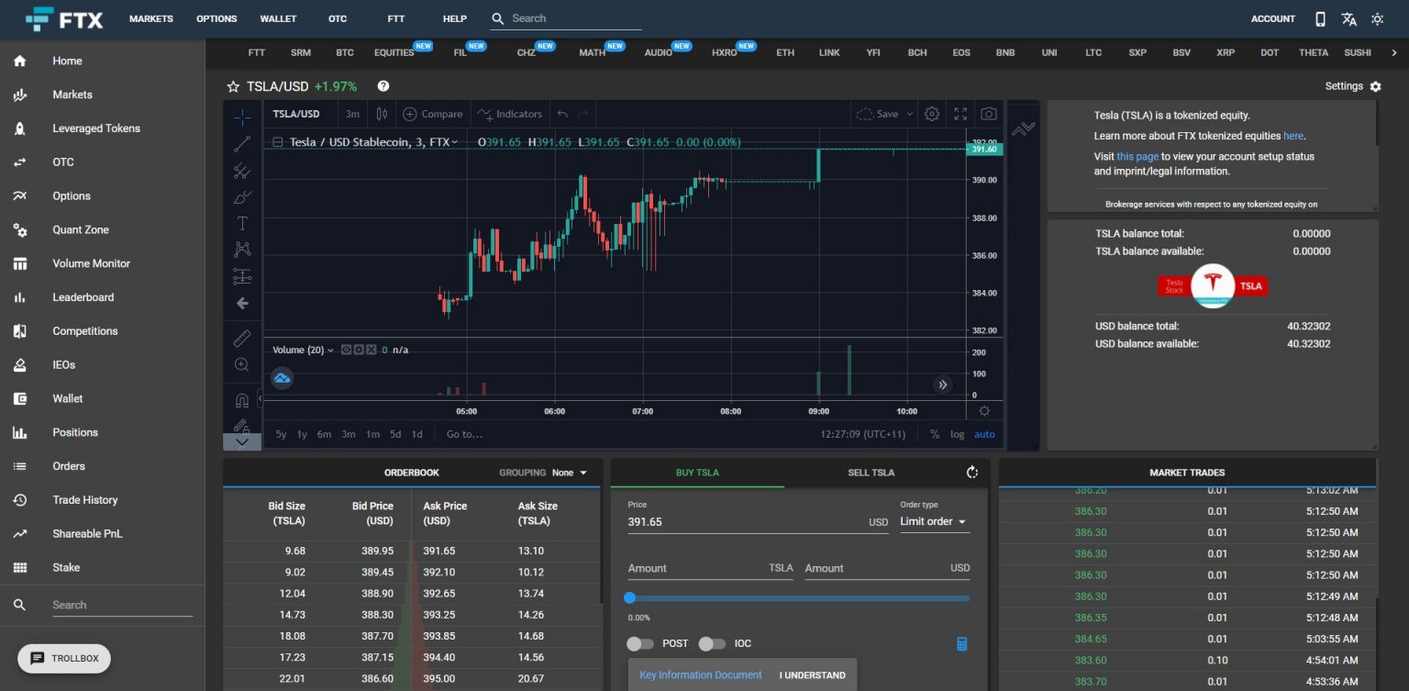
Task: Enable the IOC order option
Action: [x=713, y=643]
